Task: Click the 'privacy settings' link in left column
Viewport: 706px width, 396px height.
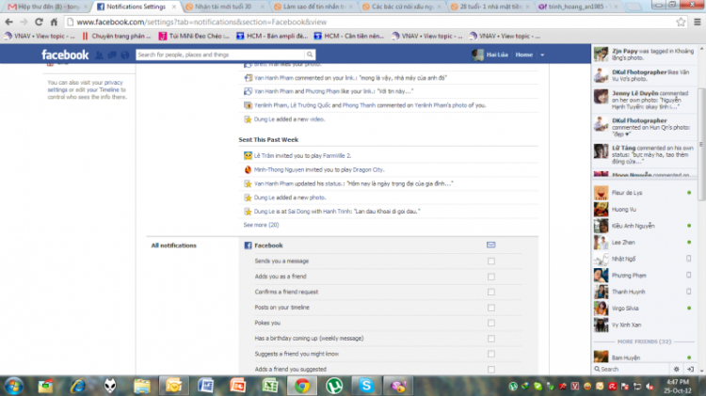Action: 85,86
